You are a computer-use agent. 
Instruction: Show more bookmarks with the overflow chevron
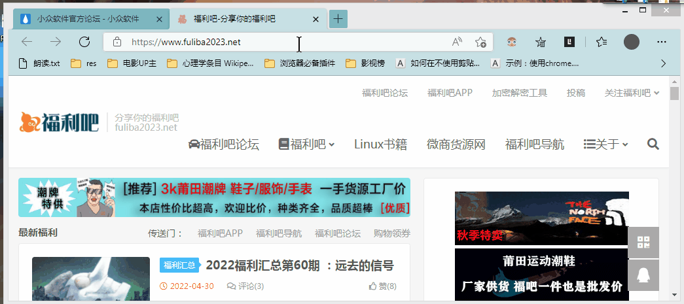pyautogui.click(x=664, y=63)
